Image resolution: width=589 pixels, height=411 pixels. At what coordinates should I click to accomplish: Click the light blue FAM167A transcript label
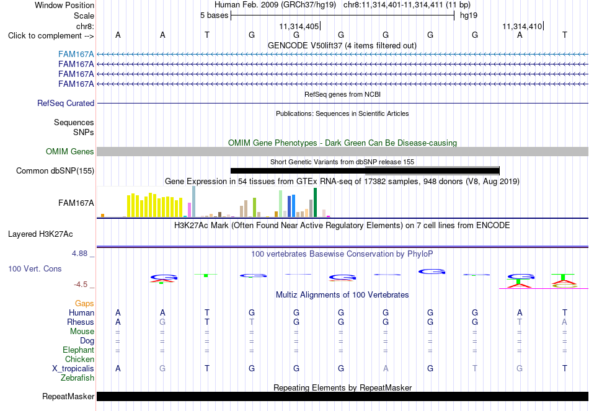click(x=76, y=55)
